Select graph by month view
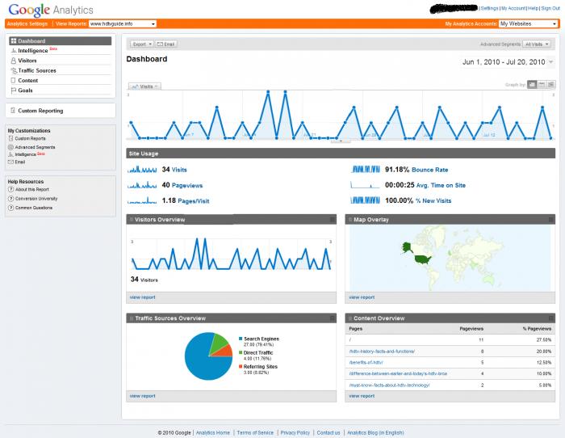 click(551, 84)
